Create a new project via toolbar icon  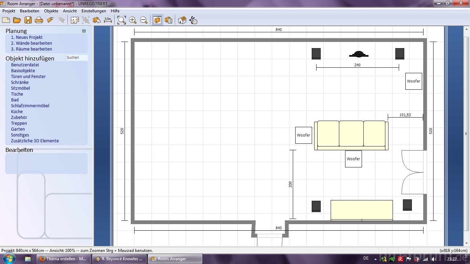6,20
